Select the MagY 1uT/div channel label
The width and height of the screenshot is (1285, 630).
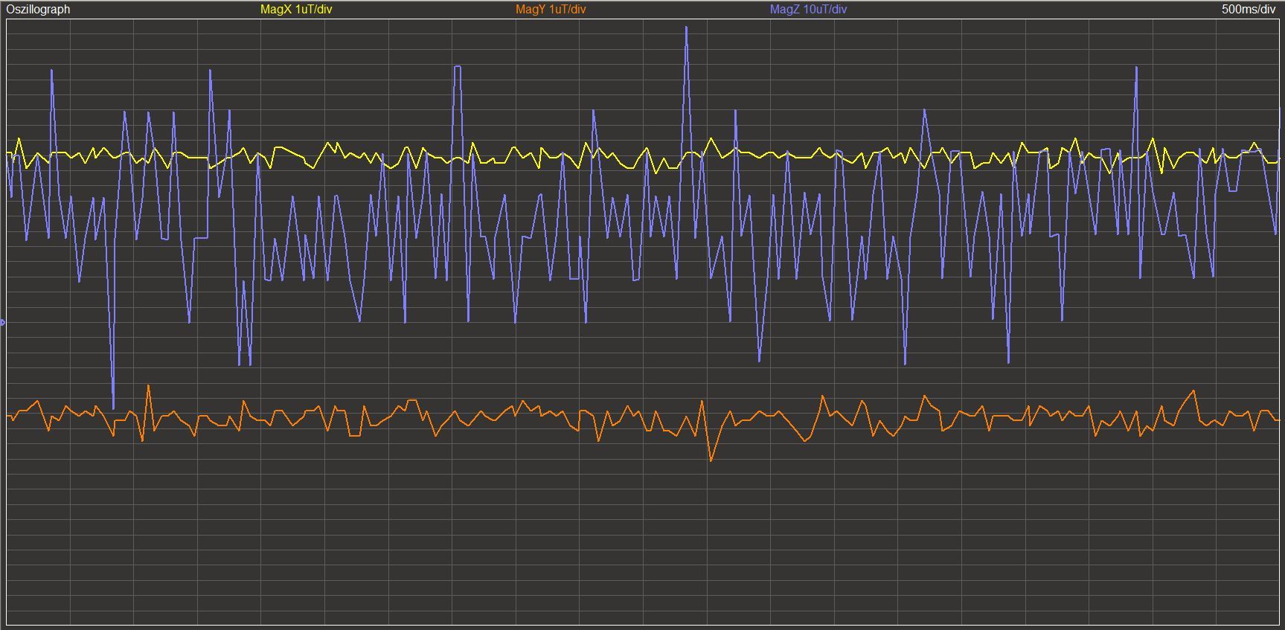coord(550,10)
